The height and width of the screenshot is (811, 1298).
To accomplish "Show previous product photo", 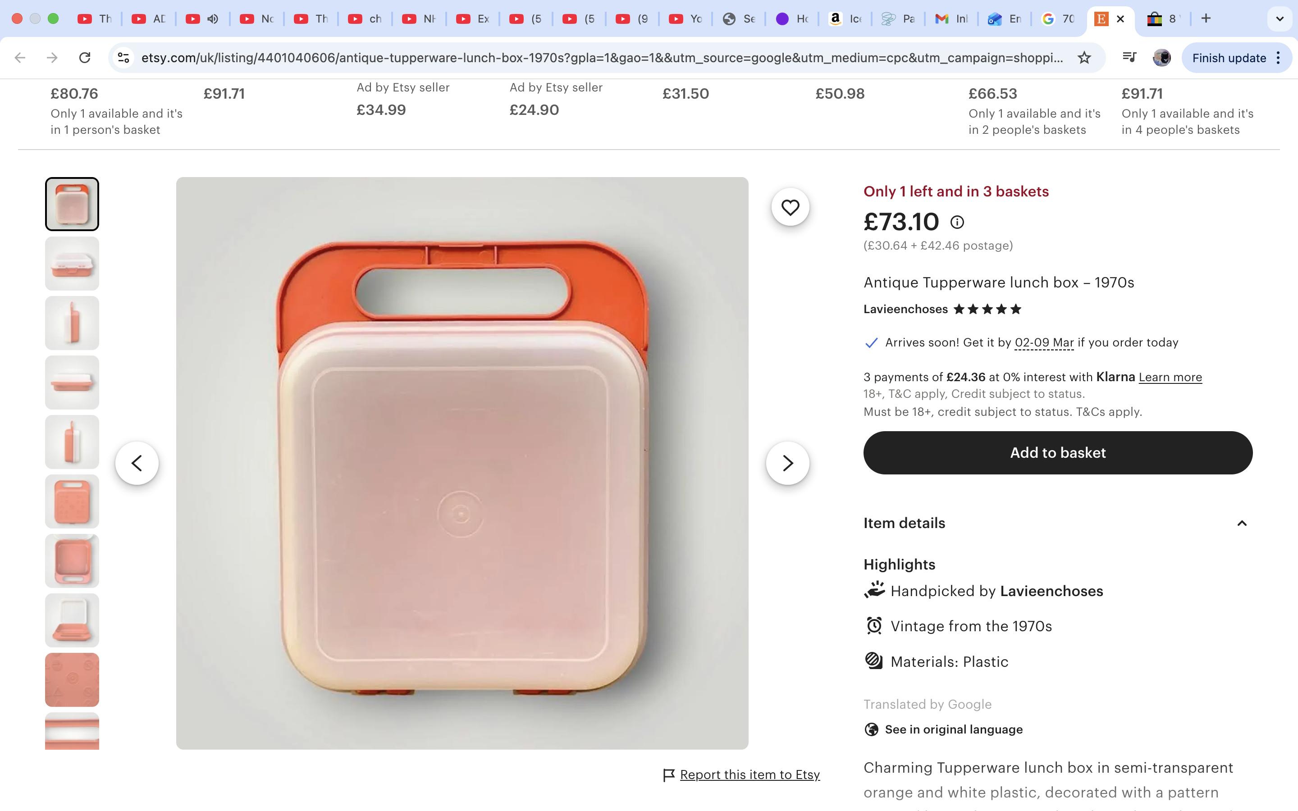I will point(137,463).
